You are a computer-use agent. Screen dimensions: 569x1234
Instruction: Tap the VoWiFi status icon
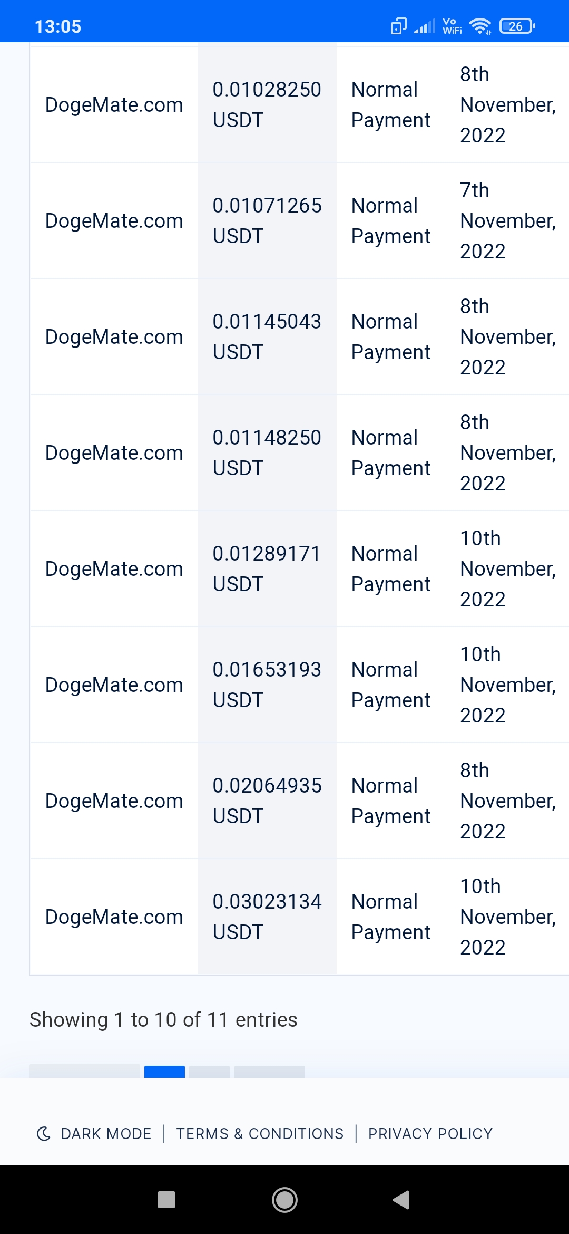[x=452, y=26]
